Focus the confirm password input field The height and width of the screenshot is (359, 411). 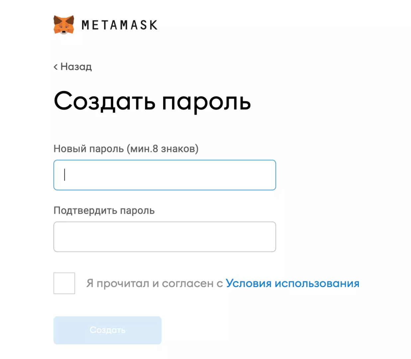click(164, 237)
